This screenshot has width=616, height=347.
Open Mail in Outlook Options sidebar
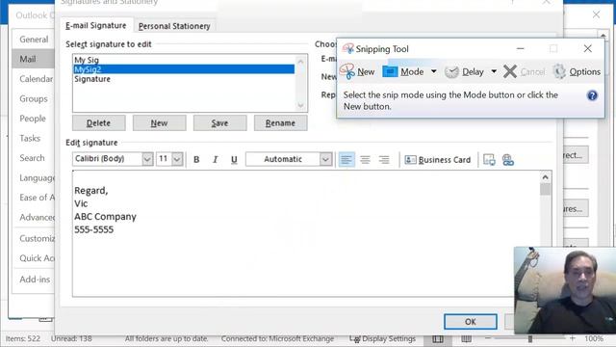pyautogui.click(x=34, y=59)
